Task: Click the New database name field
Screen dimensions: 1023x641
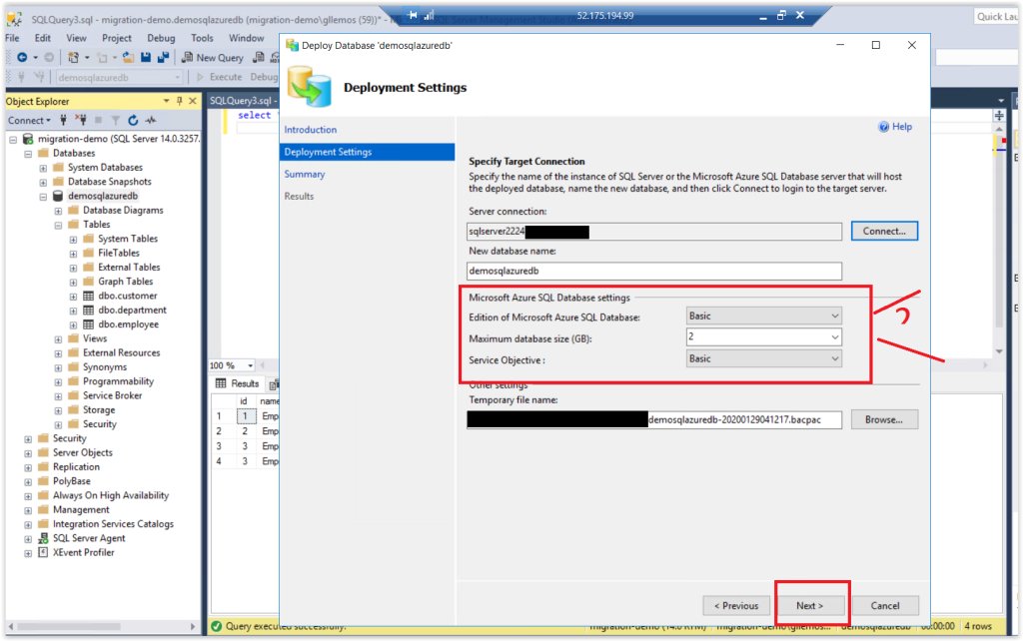Action: pos(654,271)
